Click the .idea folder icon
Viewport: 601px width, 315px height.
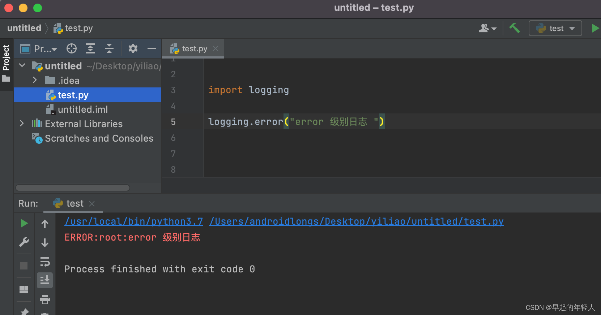point(50,80)
